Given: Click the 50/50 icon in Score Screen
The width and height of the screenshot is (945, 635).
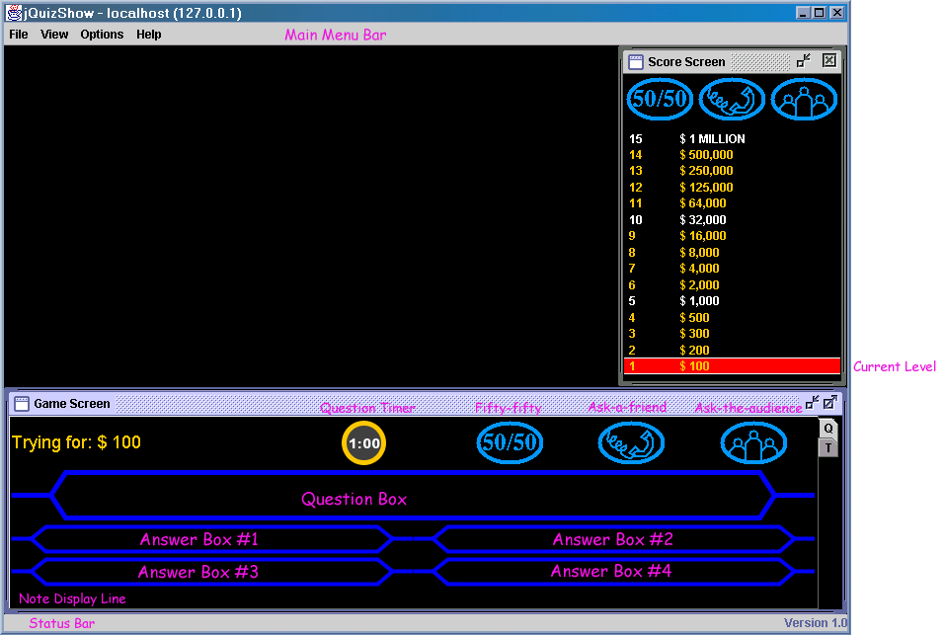Looking at the screenshot, I should [659, 99].
